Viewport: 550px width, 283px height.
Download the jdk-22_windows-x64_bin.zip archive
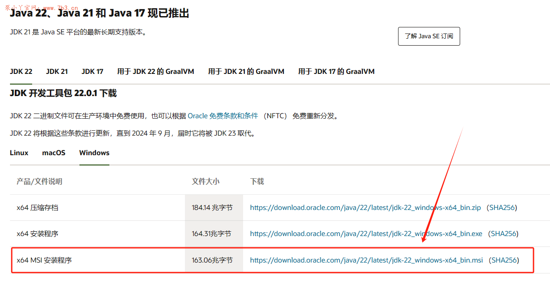tap(365, 208)
